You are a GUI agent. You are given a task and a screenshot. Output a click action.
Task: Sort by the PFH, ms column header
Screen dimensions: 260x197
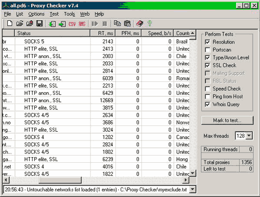pyautogui.click(x=128, y=33)
